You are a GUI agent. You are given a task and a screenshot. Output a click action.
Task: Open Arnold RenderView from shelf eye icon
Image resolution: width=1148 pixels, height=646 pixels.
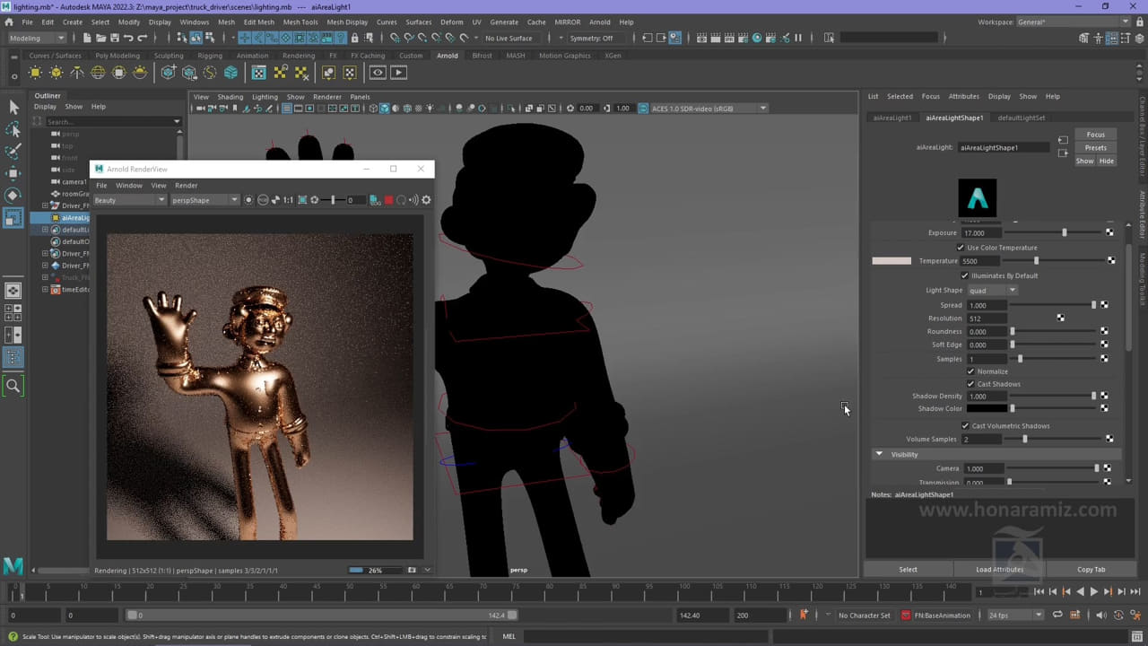(378, 73)
